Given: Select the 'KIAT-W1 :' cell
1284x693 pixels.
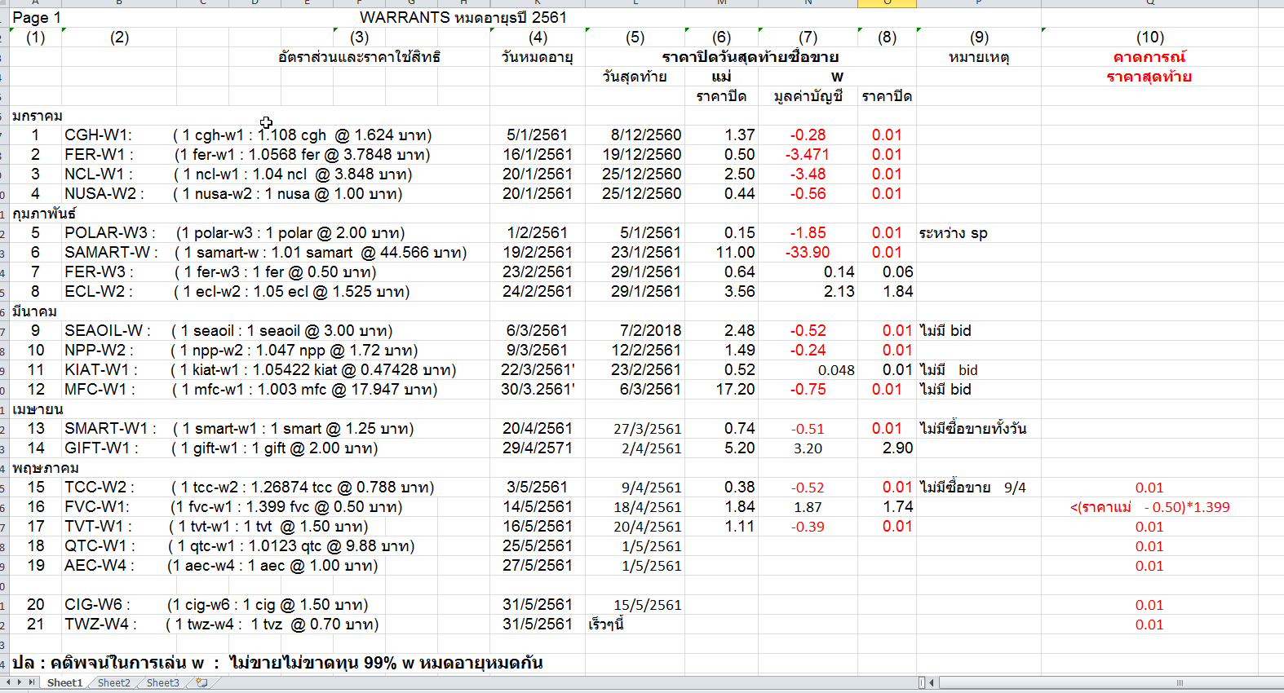Looking at the screenshot, I should pos(101,369).
